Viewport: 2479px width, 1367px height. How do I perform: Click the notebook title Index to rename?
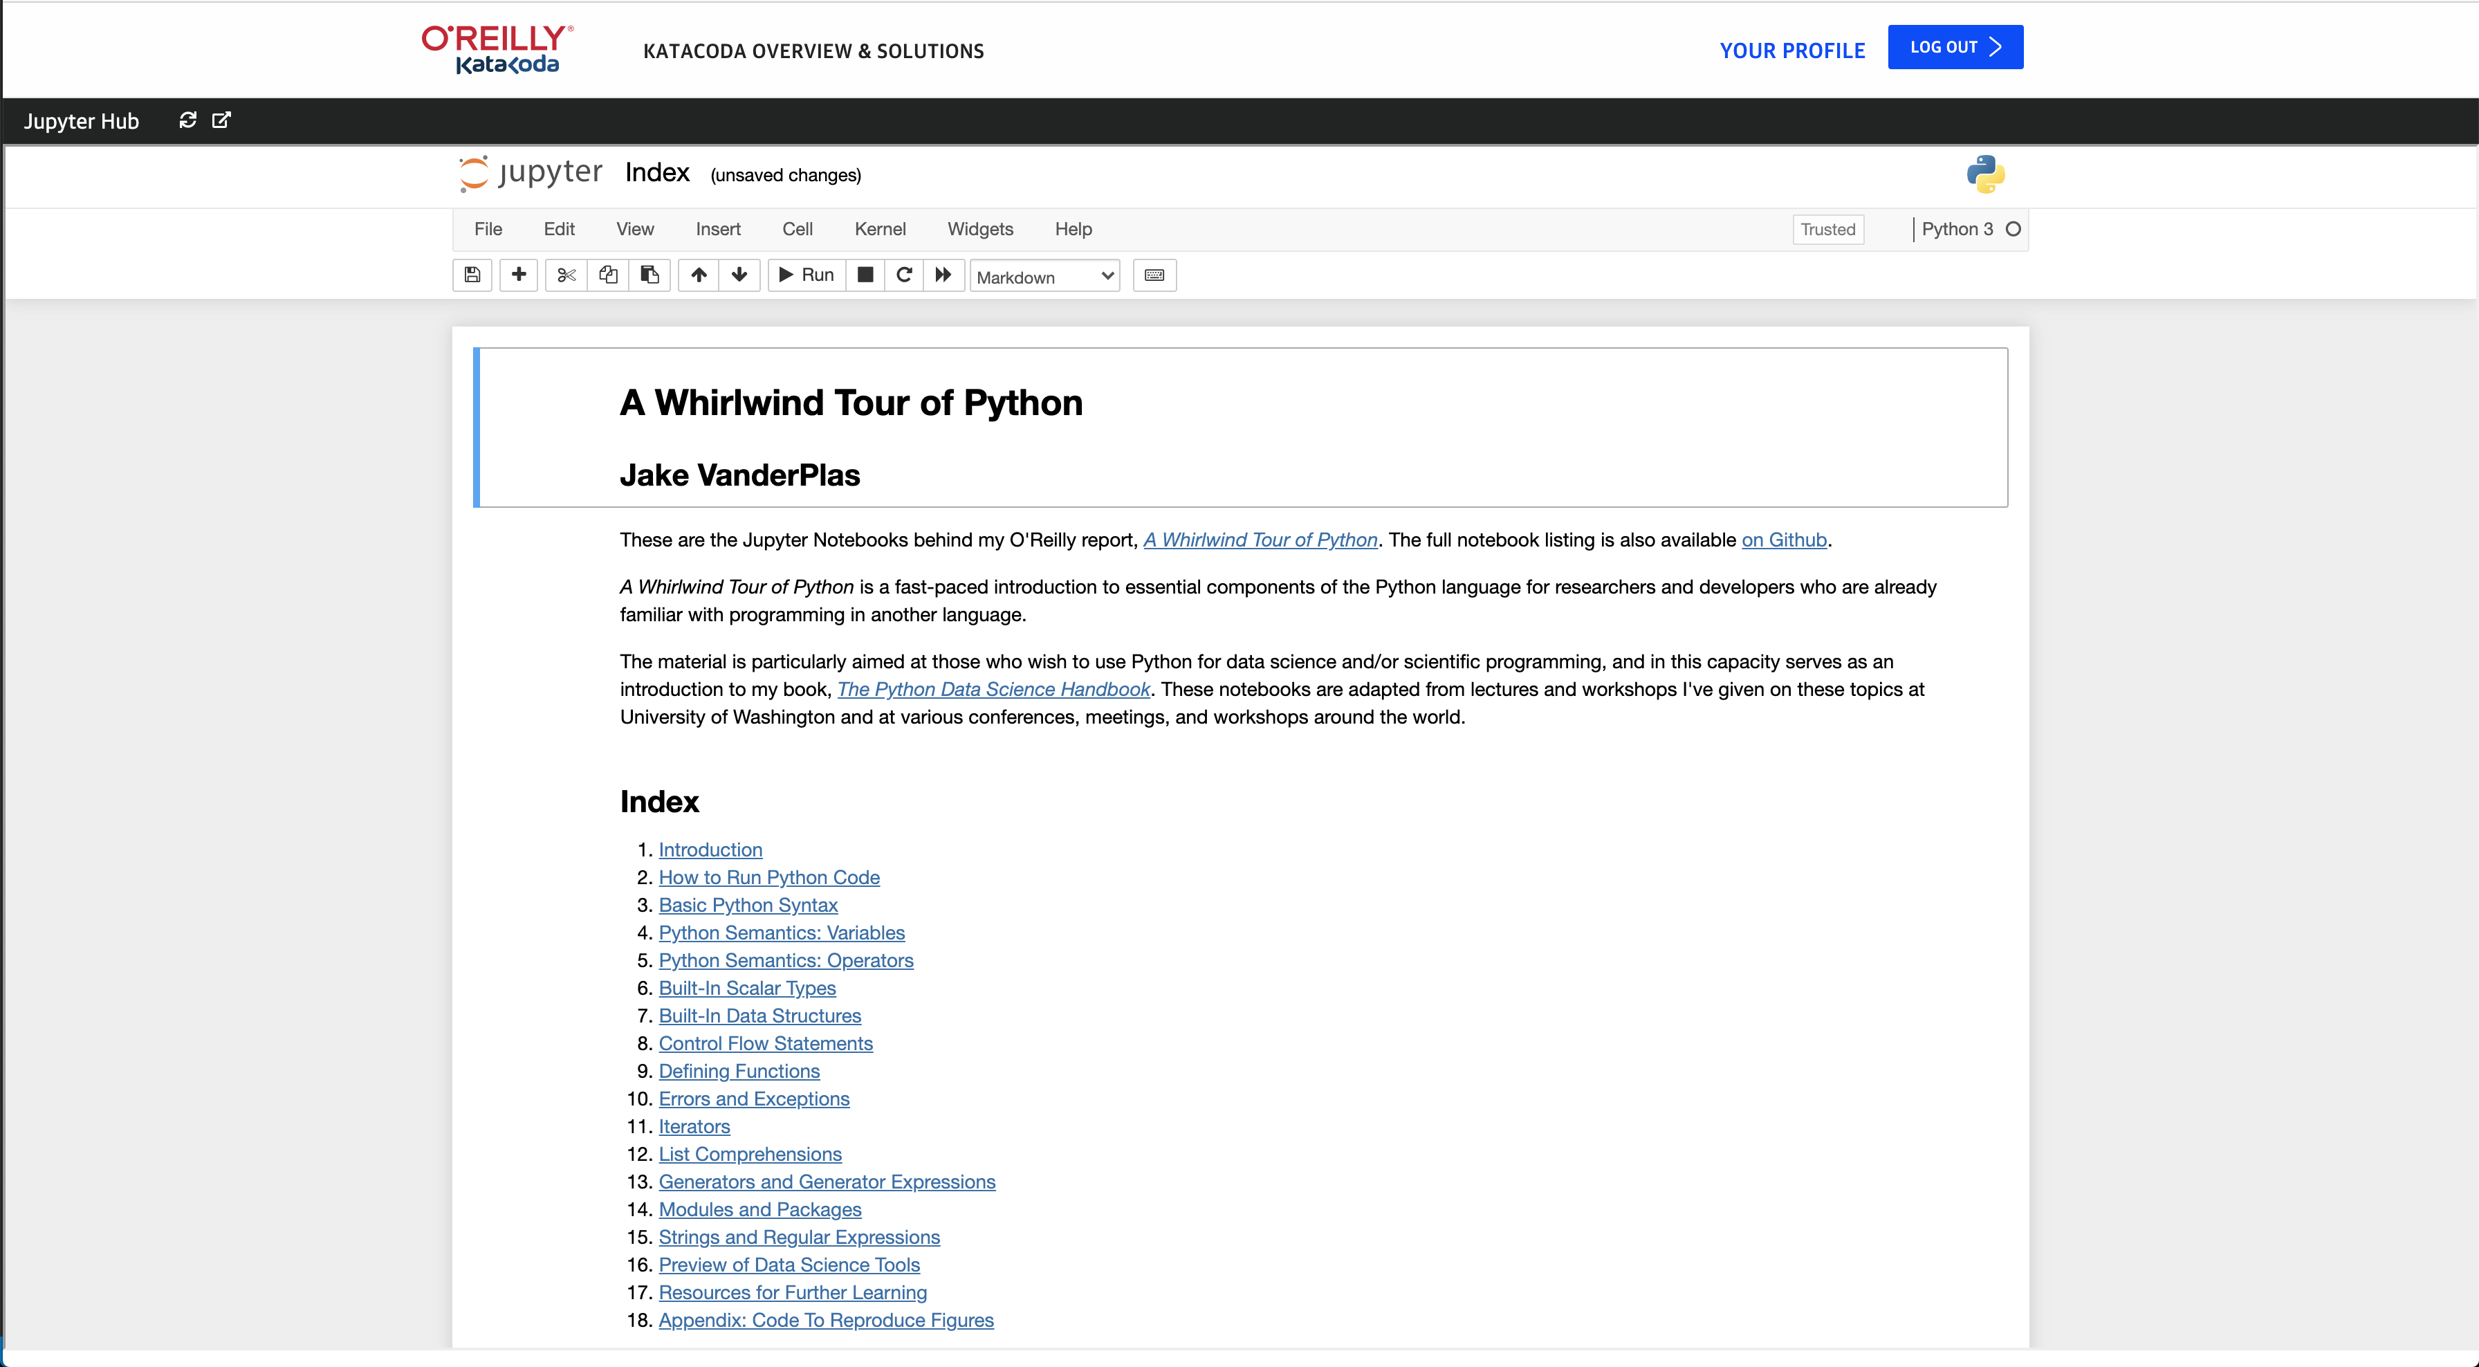[x=658, y=173]
